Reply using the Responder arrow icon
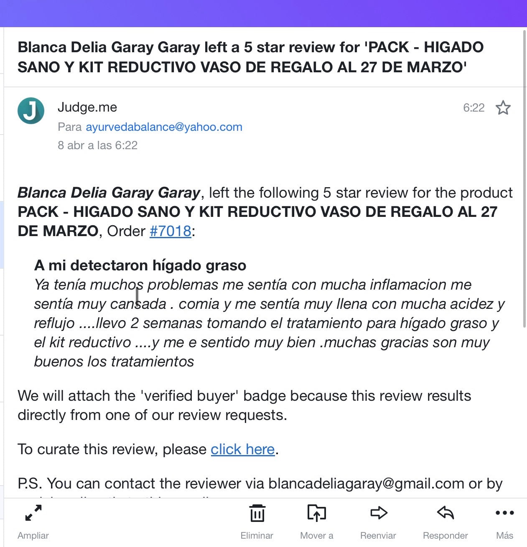 tap(446, 513)
